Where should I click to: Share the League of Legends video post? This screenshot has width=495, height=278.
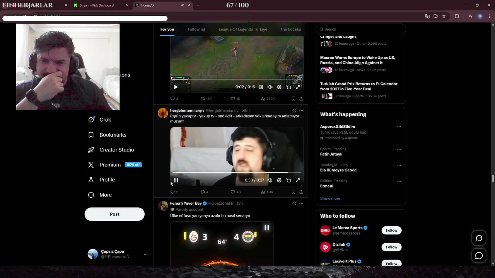(301, 99)
